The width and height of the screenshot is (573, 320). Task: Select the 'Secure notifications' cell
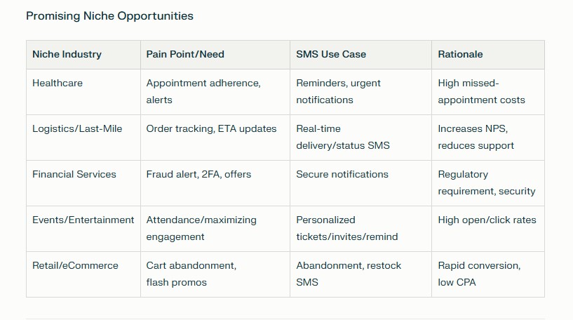point(342,174)
